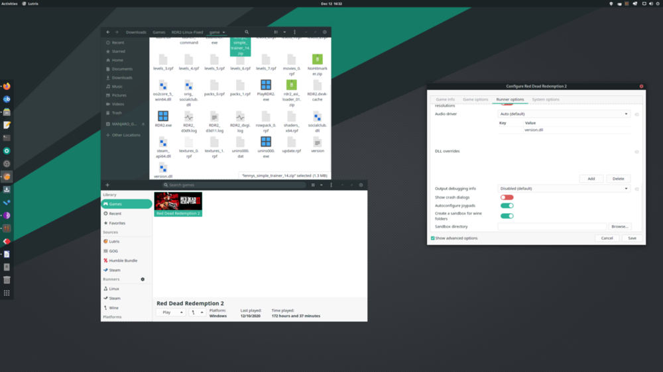Expand the Play button arrow menu
Image resolution: width=663 pixels, height=372 pixels.
coord(182,312)
